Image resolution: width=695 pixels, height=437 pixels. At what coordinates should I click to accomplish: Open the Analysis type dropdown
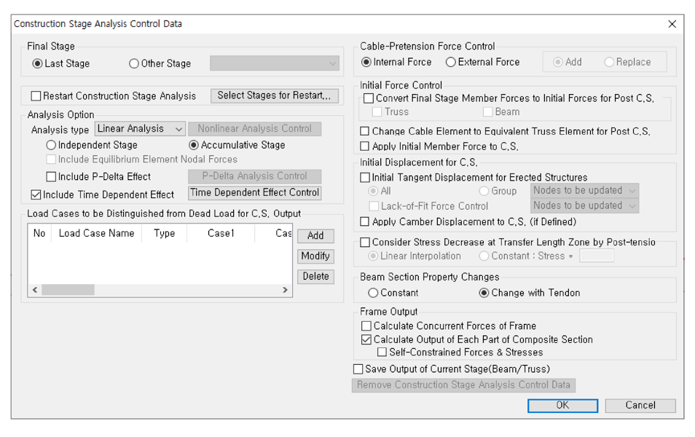pos(141,129)
